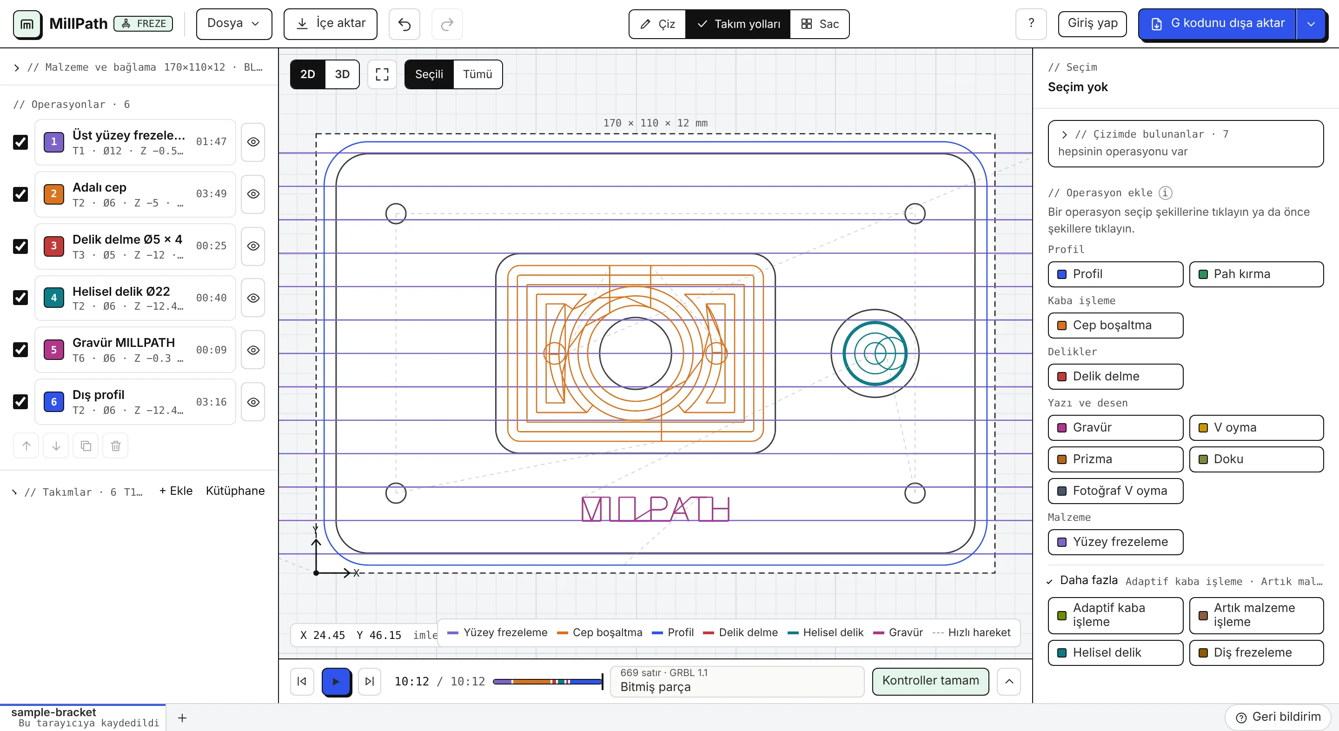Show Tümü toolpaths
Viewport: 1339px width, 731px height.
pos(477,74)
